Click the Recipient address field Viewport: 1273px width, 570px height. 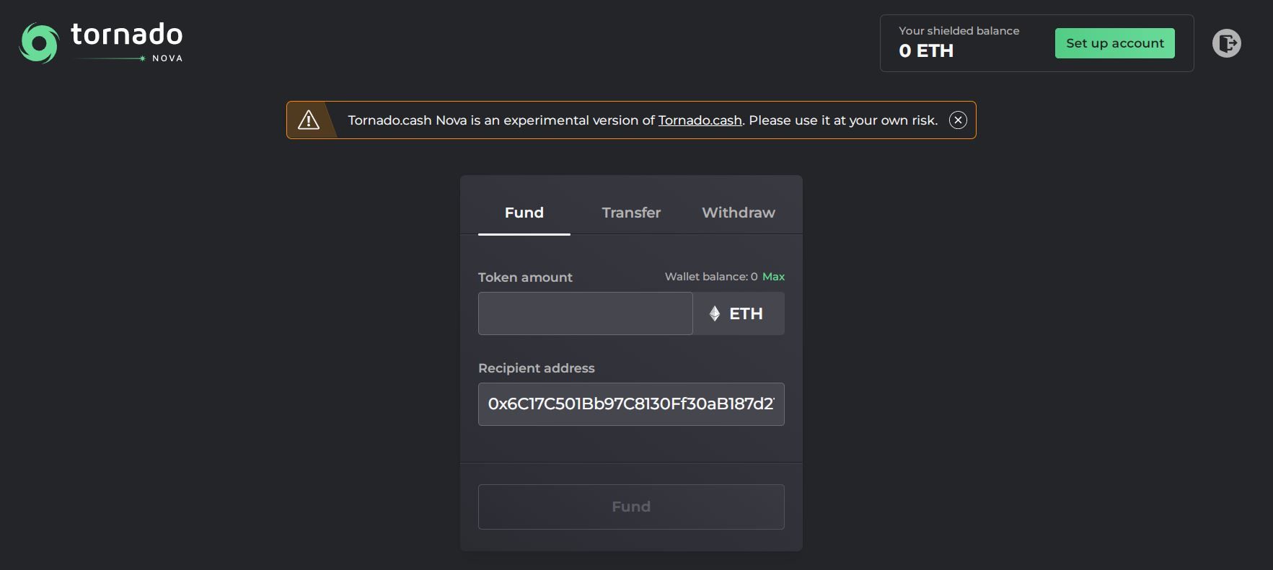631,404
